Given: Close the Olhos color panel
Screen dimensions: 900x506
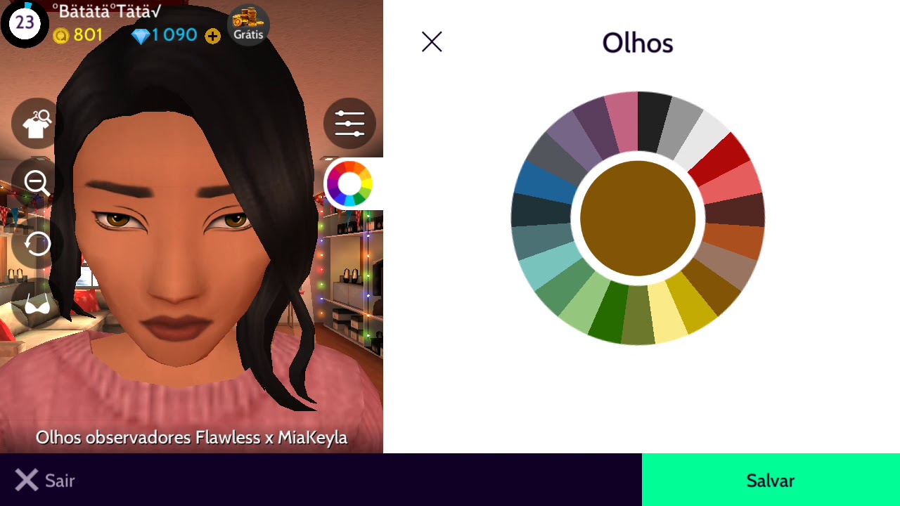Looking at the screenshot, I should 432,42.
